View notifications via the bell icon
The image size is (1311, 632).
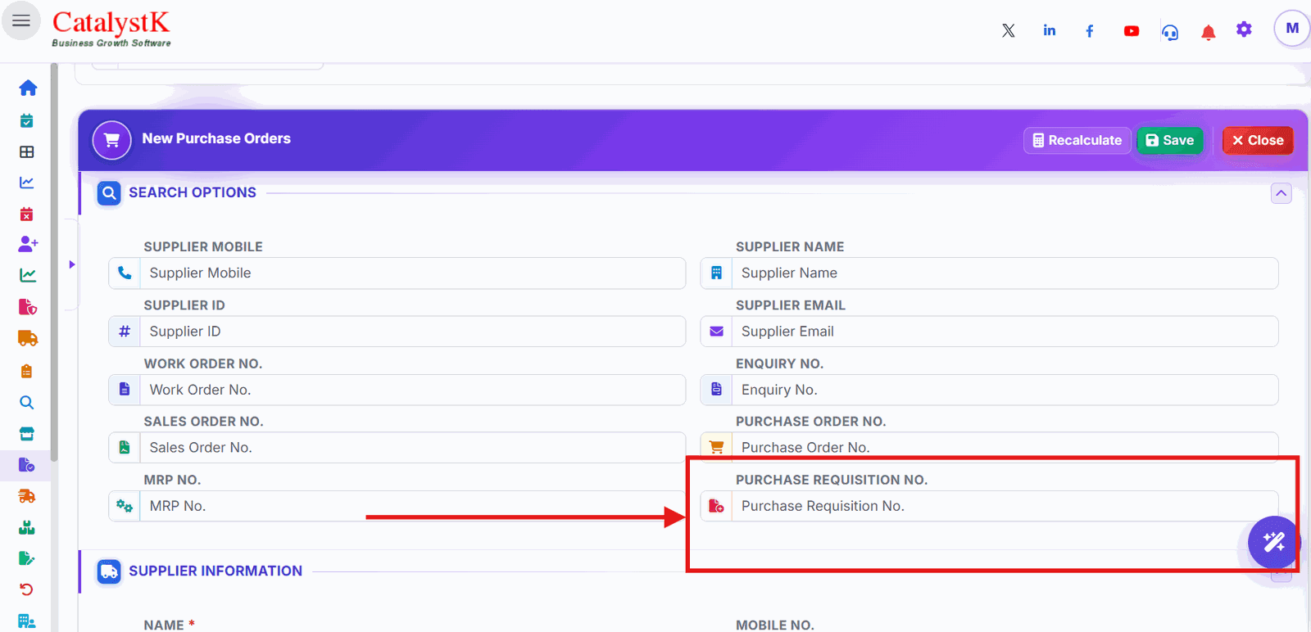1208,32
